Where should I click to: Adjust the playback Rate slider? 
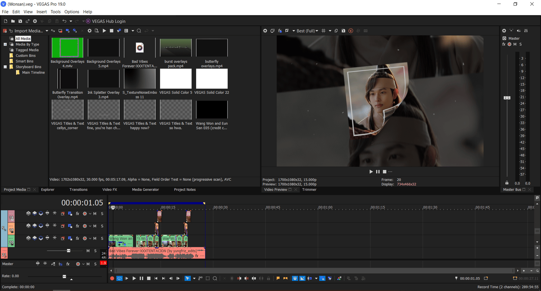click(x=64, y=276)
